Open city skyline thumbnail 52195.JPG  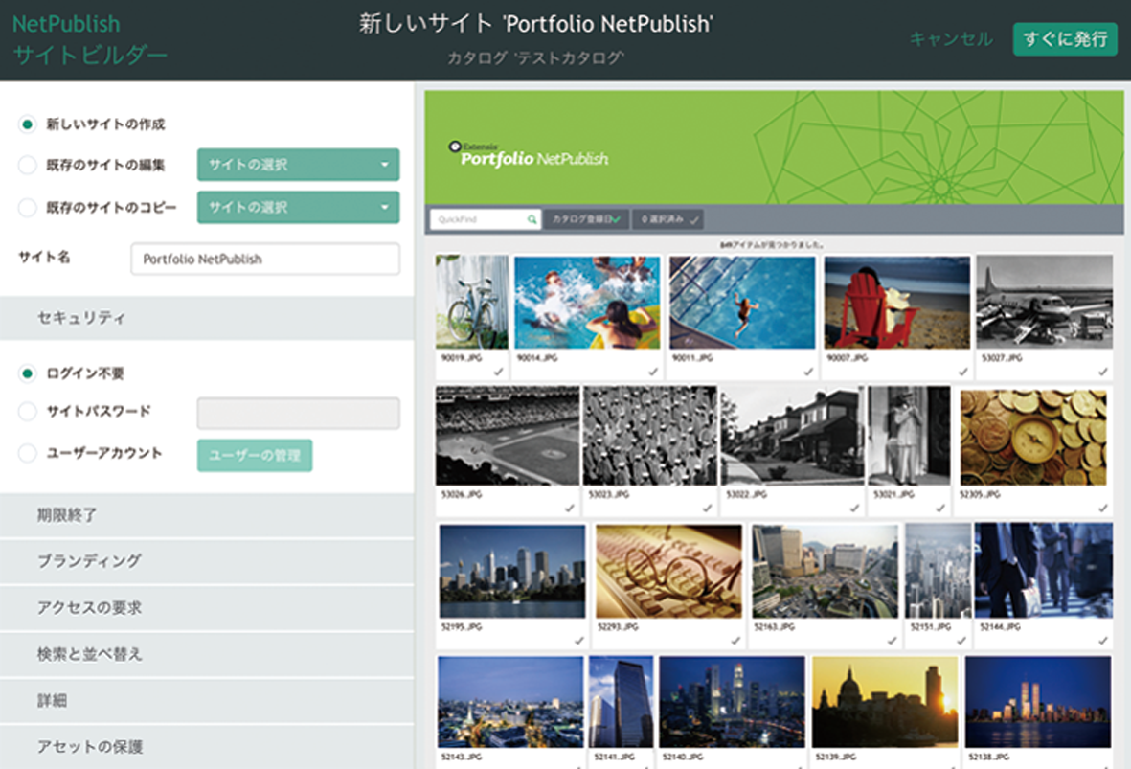click(512, 571)
